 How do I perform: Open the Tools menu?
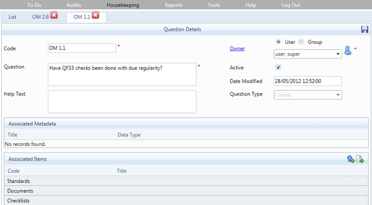pos(214,5)
